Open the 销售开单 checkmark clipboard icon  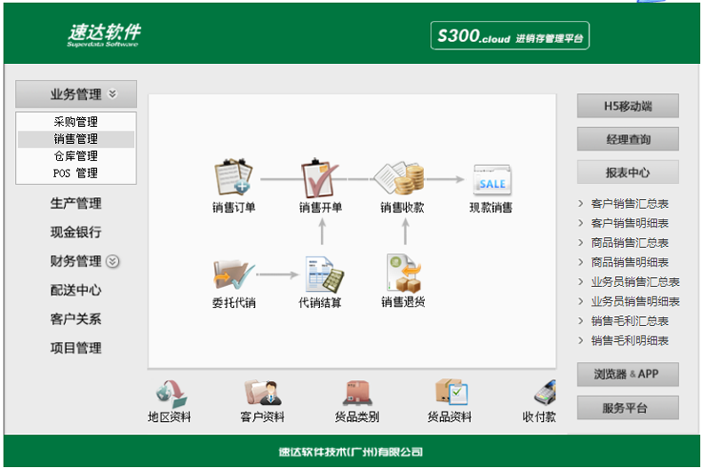pyautogui.click(x=320, y=178)
